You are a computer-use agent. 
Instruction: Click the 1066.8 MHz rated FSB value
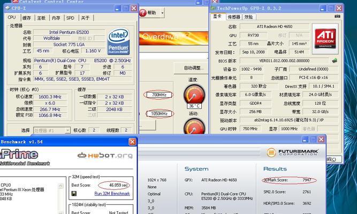coord(50,116)
